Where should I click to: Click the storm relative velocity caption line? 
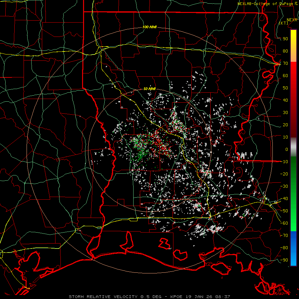point(149,297)
